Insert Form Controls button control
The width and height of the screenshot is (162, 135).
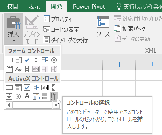pyautogui.click(x=9, y=60)
